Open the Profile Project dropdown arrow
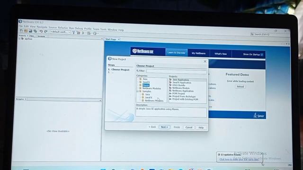The image size is (303, 170). pyautogui.click(x=98, y=34)
